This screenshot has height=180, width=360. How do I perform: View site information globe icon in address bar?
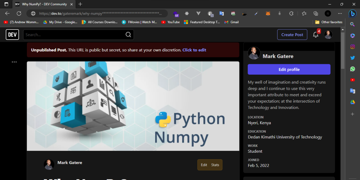click(x=33, y=13)
